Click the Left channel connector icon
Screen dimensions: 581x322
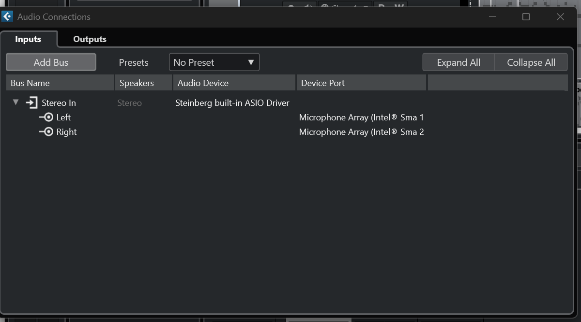coord(46,117)
